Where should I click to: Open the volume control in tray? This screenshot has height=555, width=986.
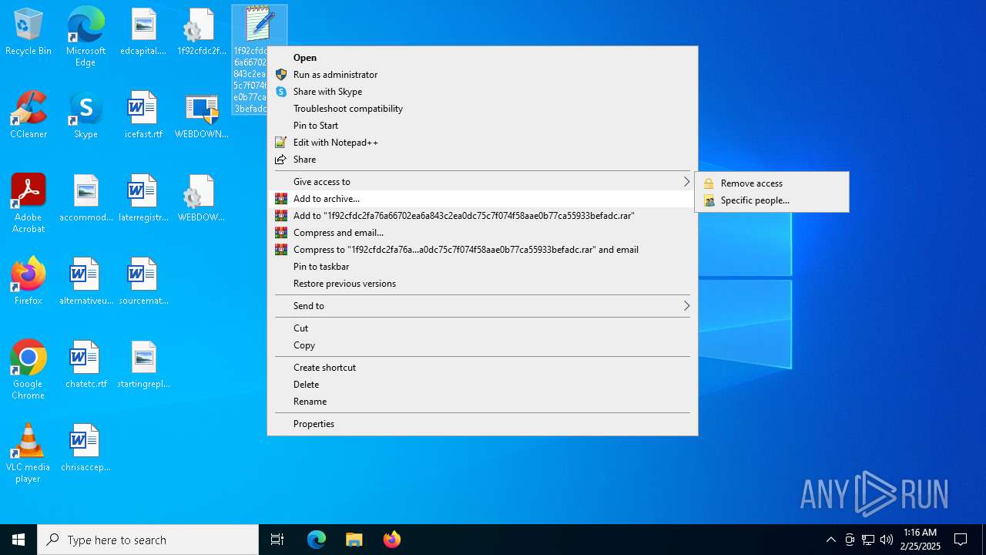887,540
